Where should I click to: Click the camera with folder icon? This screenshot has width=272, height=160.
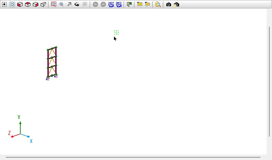(x=176, y=4)
